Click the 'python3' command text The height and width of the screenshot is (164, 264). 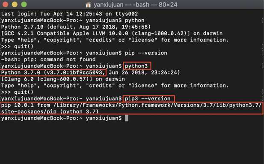point(136,66)
